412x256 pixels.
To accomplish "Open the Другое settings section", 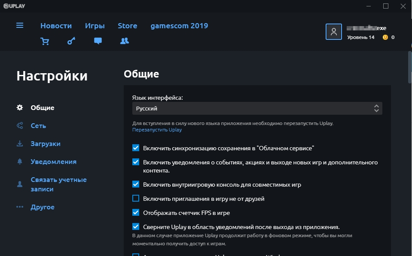I will (x=43, y=207).
